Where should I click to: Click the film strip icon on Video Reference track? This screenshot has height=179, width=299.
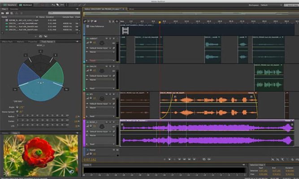(x=126, y=30)
